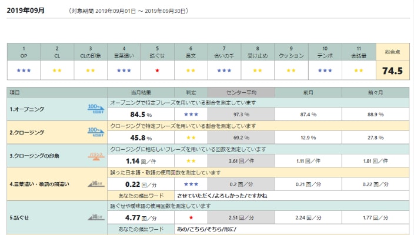The width and height of the screenshot is (414, 235).
Task: Click the 判定 stars in クロージング row
Action: (x=191, y=137)
